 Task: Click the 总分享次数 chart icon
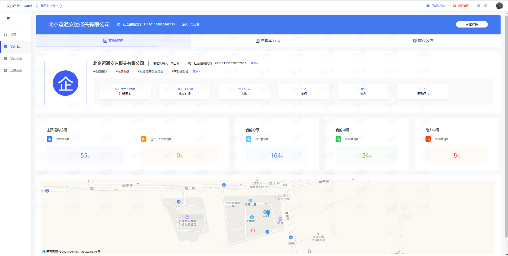point(248,139)
